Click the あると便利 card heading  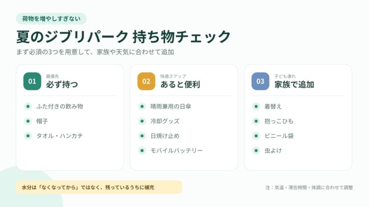coord(180,85)
